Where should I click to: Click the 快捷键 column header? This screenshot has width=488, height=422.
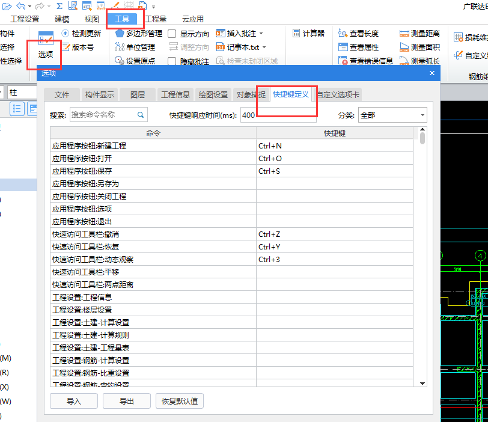click(x=335, y=133)
